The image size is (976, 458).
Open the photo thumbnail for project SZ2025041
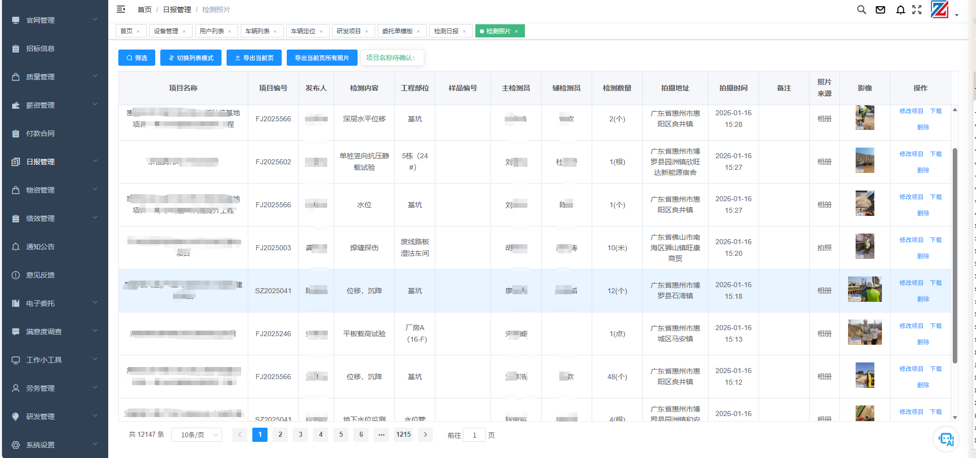pos(864,290)
